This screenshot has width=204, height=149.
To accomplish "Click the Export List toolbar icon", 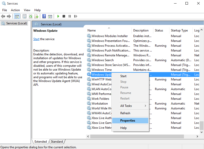I will 36,16.
